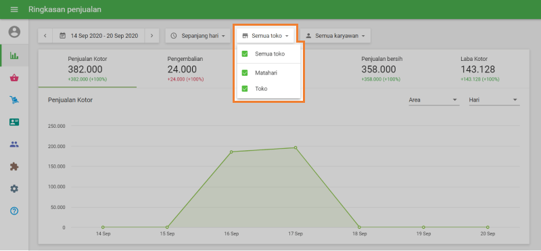Screen dimensions: 541x251
Task: Select the Laba Kotor 143.128 tab
Action: (x=480, y=69)
